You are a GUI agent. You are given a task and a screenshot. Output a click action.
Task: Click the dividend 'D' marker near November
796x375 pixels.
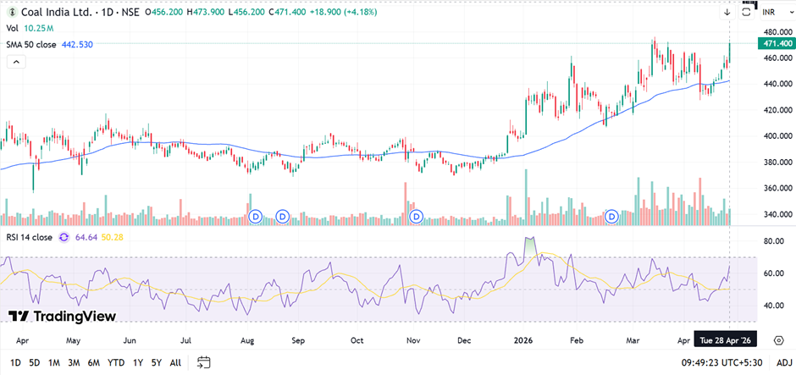click(416, 217)
